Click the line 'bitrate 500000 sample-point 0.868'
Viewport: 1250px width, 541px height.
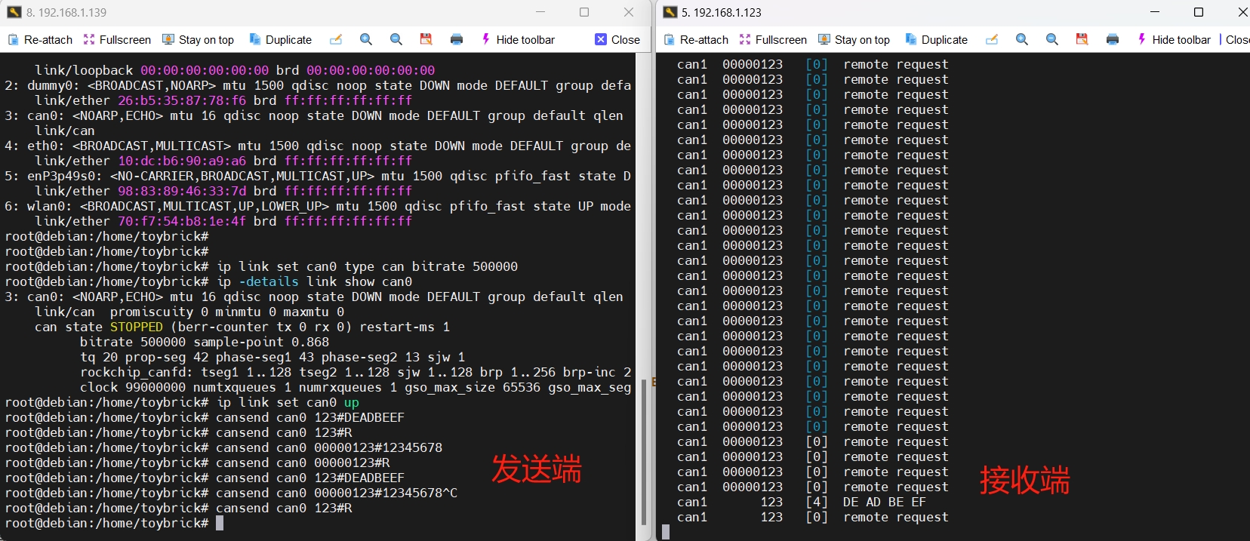coord(205,342)
